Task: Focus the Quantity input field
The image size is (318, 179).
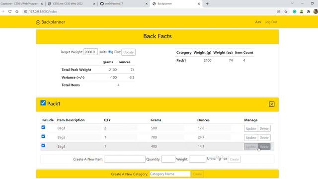Action: (168, 159)
